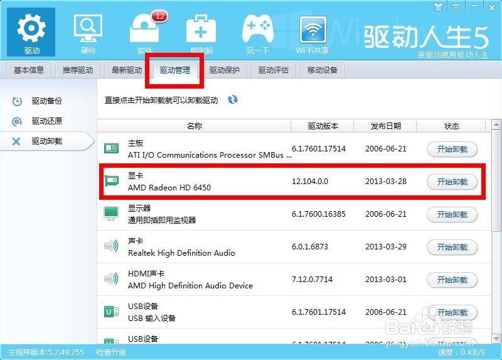Open the title bar dropdown menu icon

click(456, 7)
